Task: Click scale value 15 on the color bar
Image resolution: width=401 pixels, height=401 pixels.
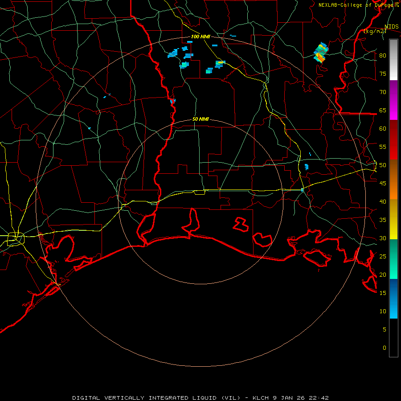Action: [383, 293]
